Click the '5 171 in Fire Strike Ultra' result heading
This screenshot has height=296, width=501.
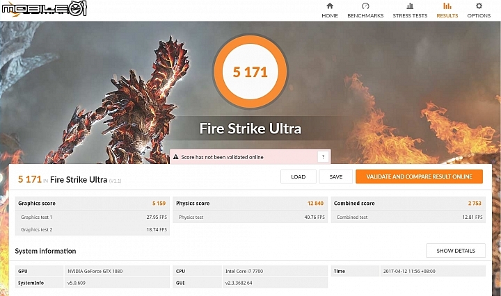coord(70,179)
